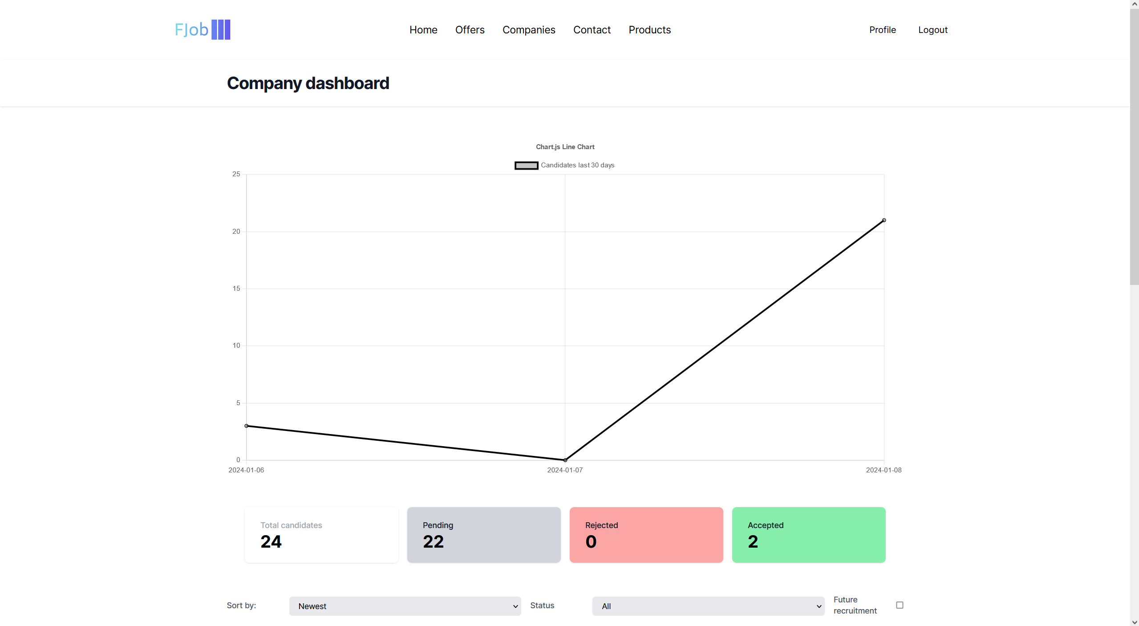Open the Companies menu item

coord(529,29)
